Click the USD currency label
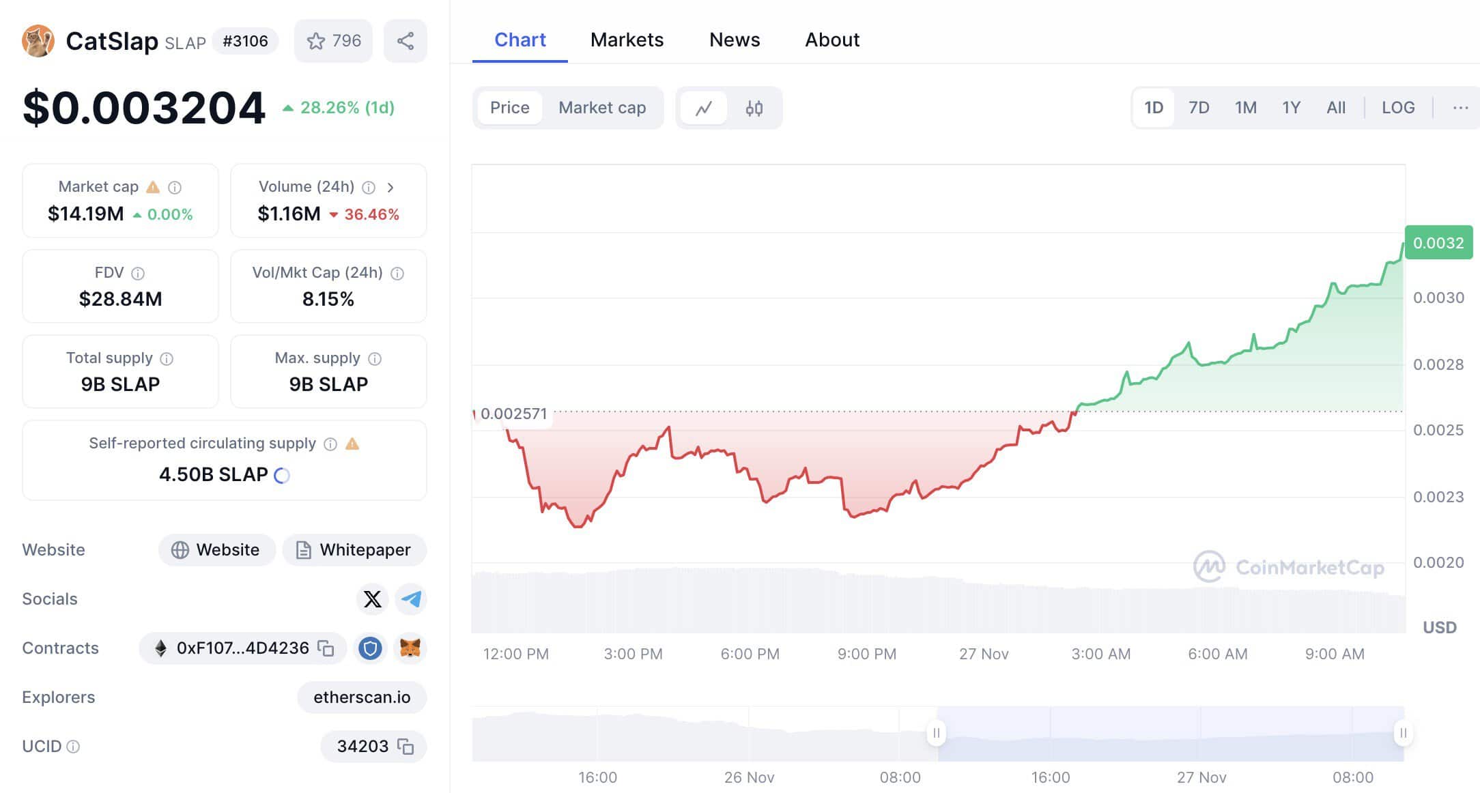The image size is (1480, 793). point(1440,627)
